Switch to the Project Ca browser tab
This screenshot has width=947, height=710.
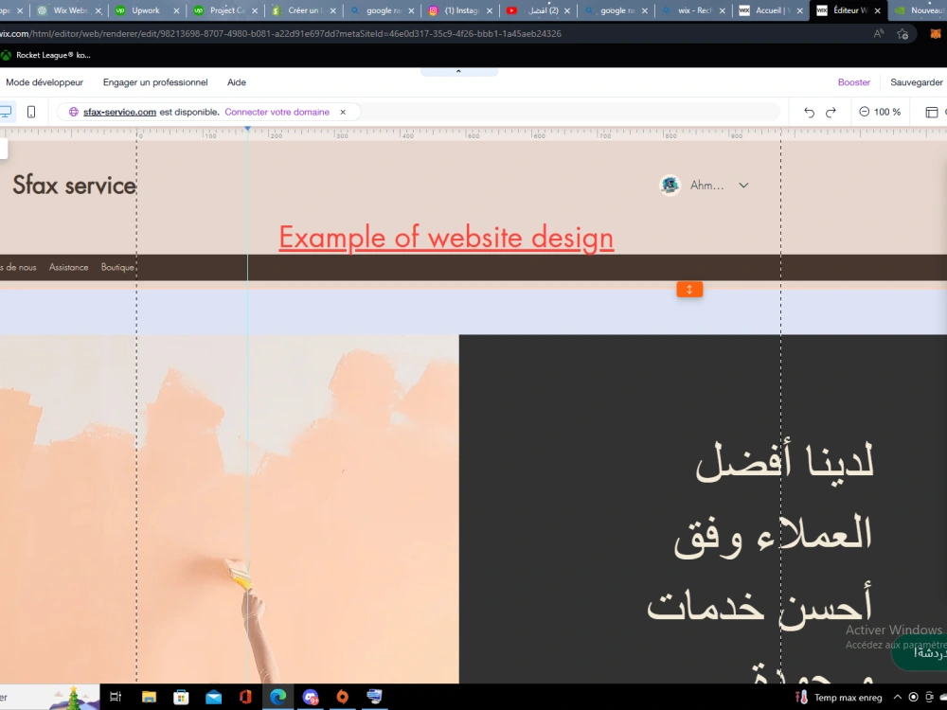226,10
